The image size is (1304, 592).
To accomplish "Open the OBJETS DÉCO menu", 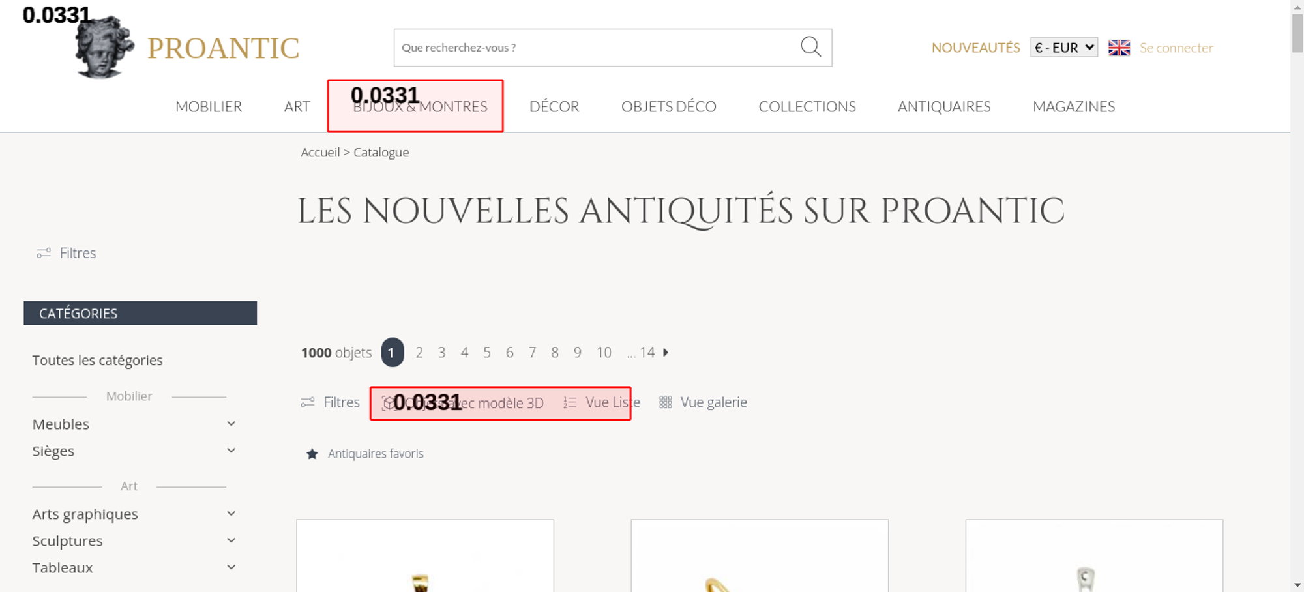I will [x=668, y=106].
